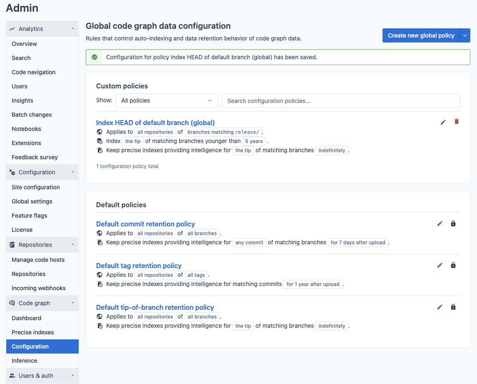Screen dimensions: 477x384
Task: Edit Default tip-of-branch retention policy
Action: coord(440,307)
